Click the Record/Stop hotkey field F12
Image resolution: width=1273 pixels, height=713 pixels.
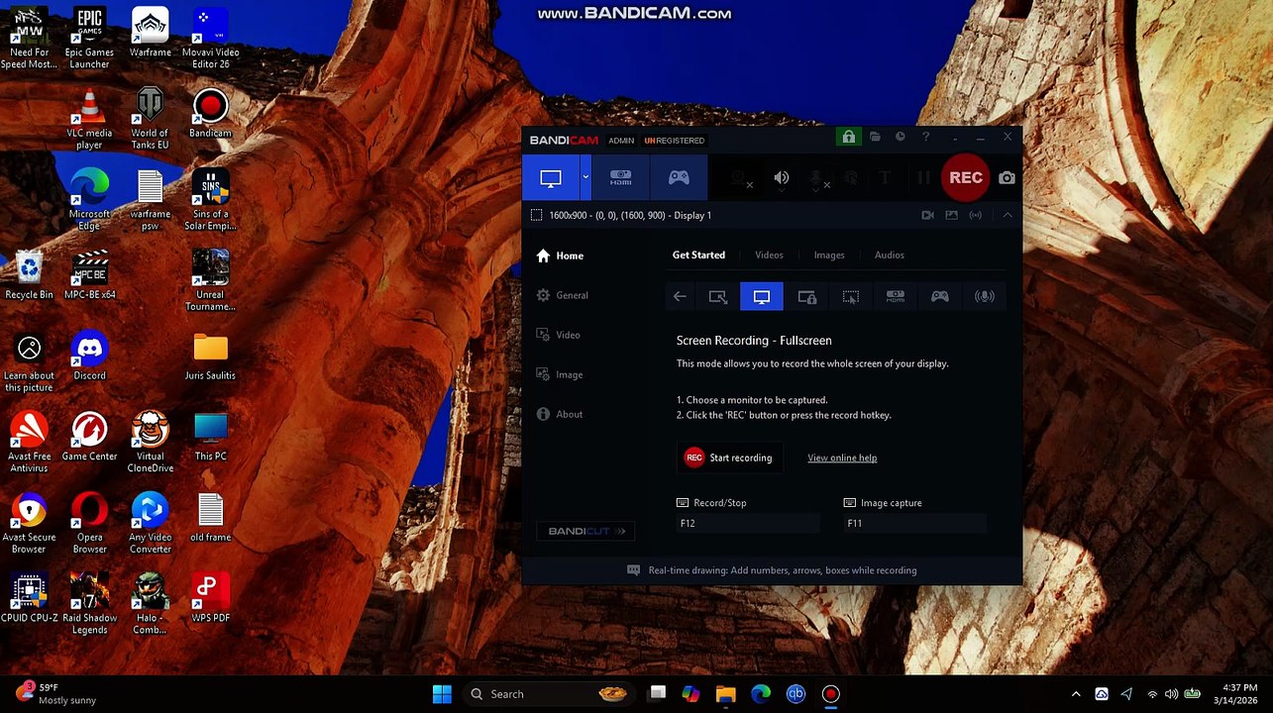pos(748,524)
